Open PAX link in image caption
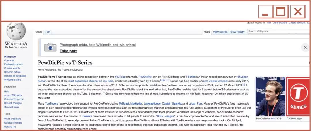Screen dimensions: 311x131 274,119
